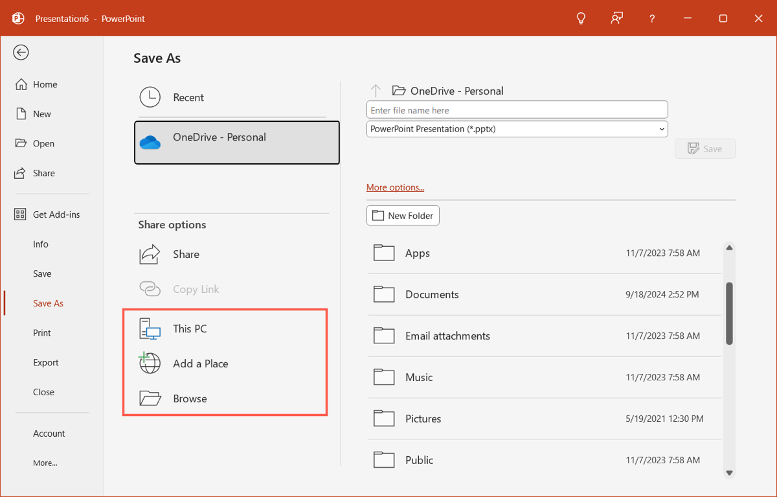Click the Add a Place globe icon
The width and height of the screenshot is (777, 497).
(150, 364)
